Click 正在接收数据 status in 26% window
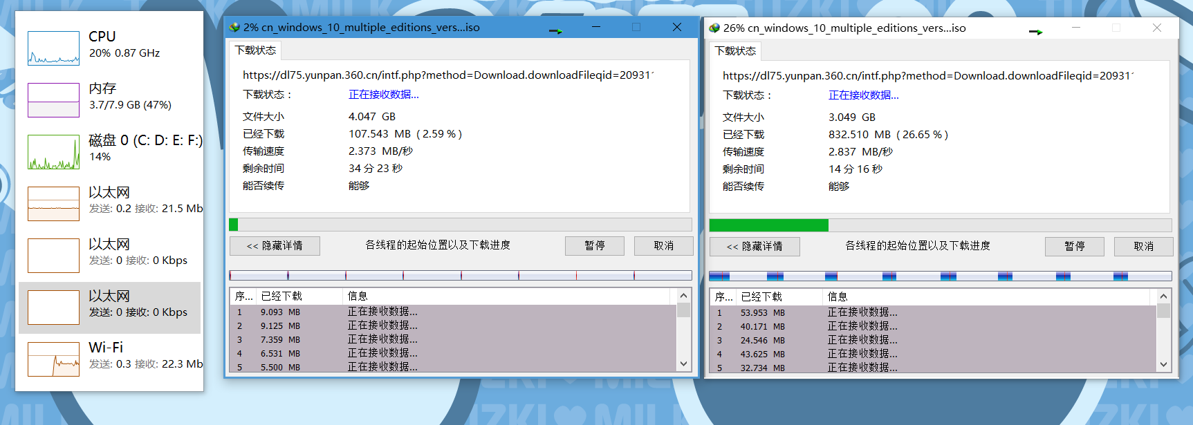Image resolution: width=1193 pixels, height=425 pixels. click(x=864, y=95)
